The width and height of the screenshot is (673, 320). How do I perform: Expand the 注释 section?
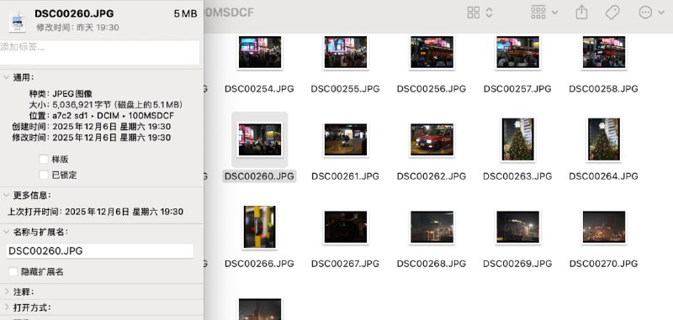[x=6, y=291]
